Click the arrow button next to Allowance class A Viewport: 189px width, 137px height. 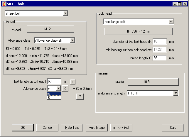66,88
